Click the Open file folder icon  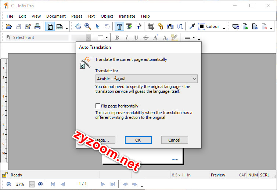9,27
